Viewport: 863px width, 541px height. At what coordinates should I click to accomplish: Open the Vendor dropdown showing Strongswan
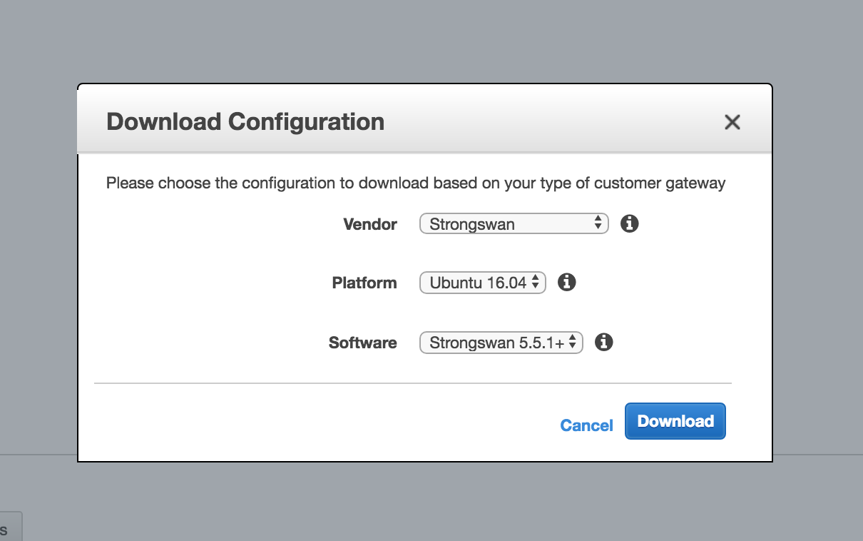[514, 224]
